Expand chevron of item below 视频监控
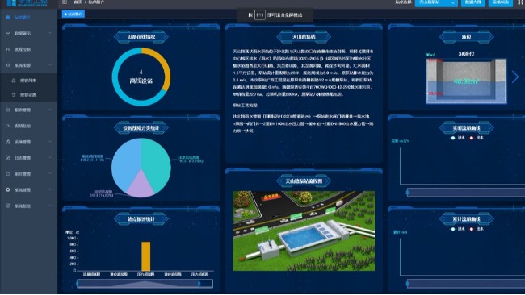The image size is (525, 295). click(50, 142)
